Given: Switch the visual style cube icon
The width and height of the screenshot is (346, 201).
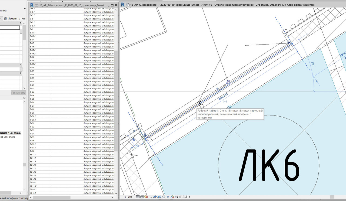Looking at the screenshot, I should click(x=142, y=197).
